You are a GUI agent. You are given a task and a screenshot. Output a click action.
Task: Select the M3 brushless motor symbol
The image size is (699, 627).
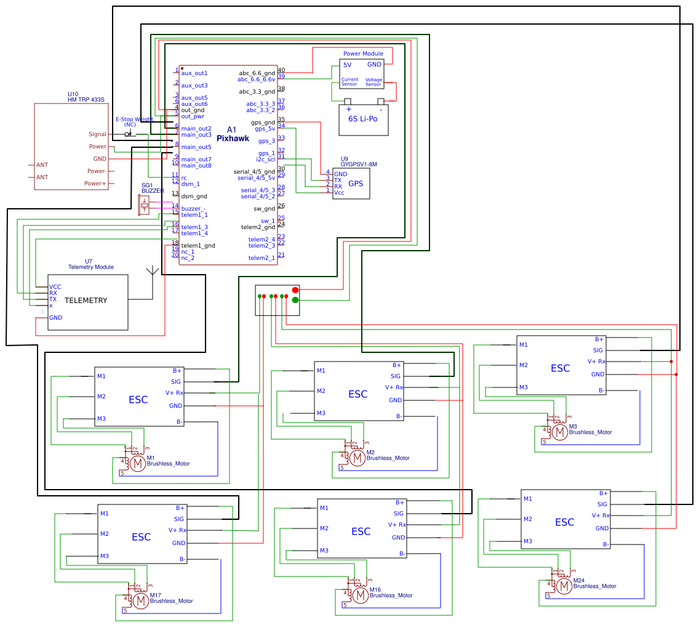(x=559, y=432)
